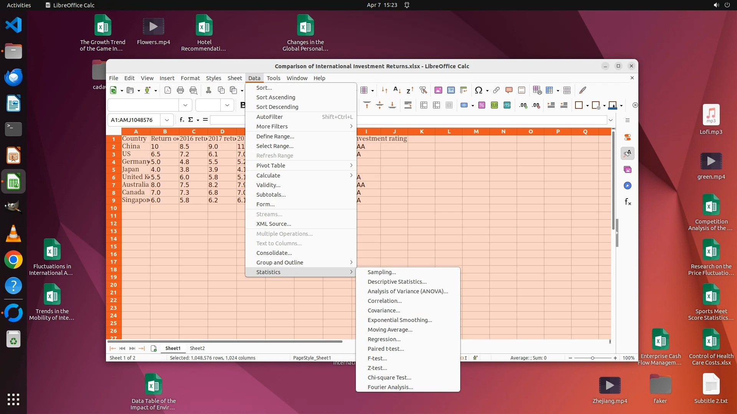Screen dimensions: 737x414
Task: Toggle the Wrap Text button
Action: click(x=408, y=105)
